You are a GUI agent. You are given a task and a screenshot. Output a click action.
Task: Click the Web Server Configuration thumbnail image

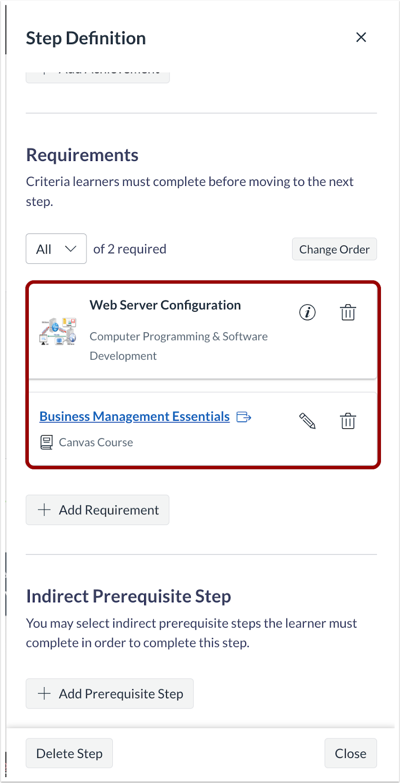58,331
